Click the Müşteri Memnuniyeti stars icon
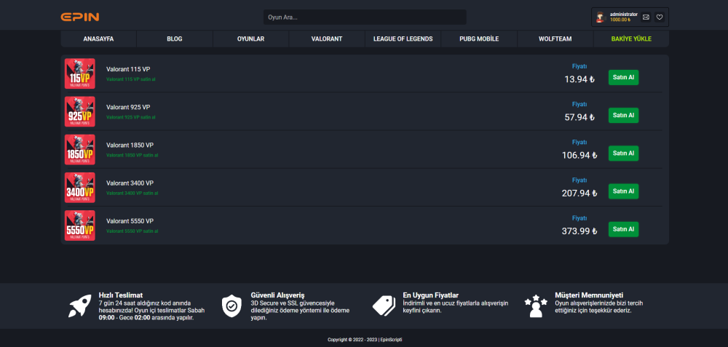Image resolution: width=728 pixels, height=347 pixels. pyautogui.click(x=536, y=306)
